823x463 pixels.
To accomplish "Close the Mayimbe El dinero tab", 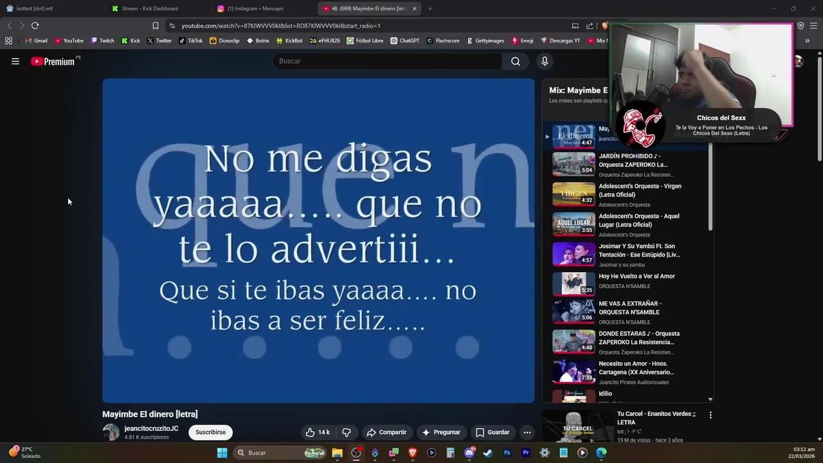I will pos(414,8).
